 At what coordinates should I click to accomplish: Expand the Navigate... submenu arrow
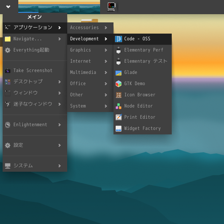[x=60, y=39]
